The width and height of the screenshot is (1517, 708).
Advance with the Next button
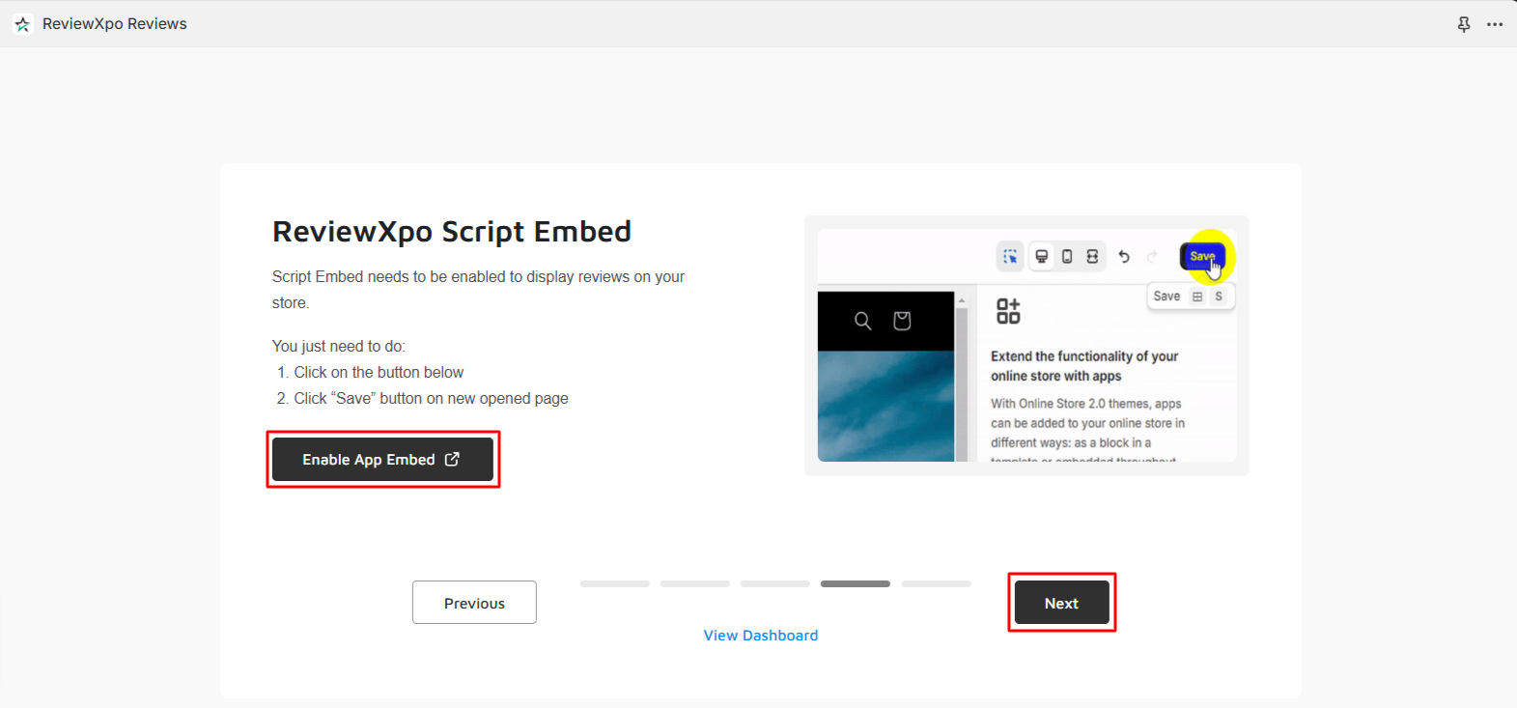click(x=1061, y=603)
